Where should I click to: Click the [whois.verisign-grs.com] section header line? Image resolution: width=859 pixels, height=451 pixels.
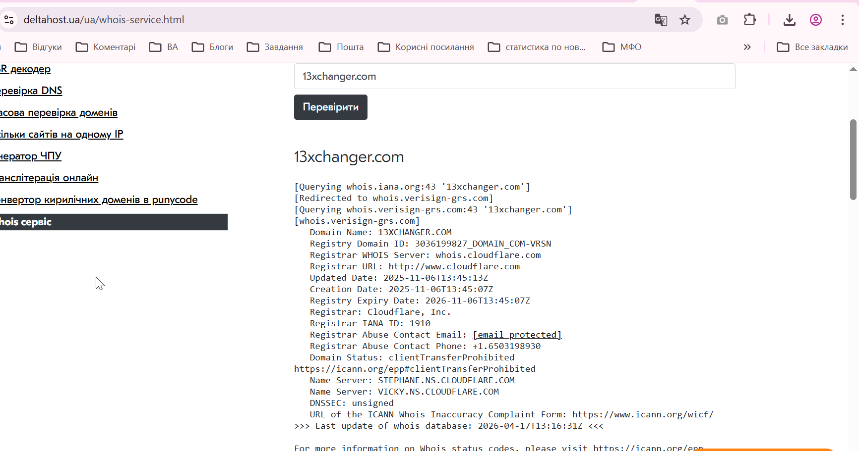click(x=357, y=221)
